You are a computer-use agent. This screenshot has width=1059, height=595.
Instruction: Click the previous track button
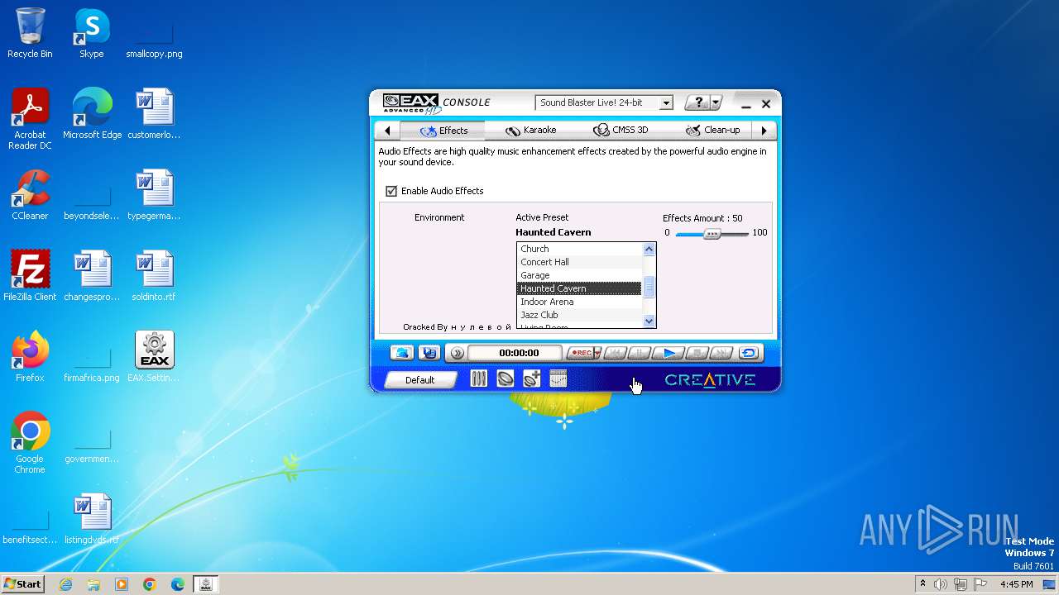(x=615, y=353)
